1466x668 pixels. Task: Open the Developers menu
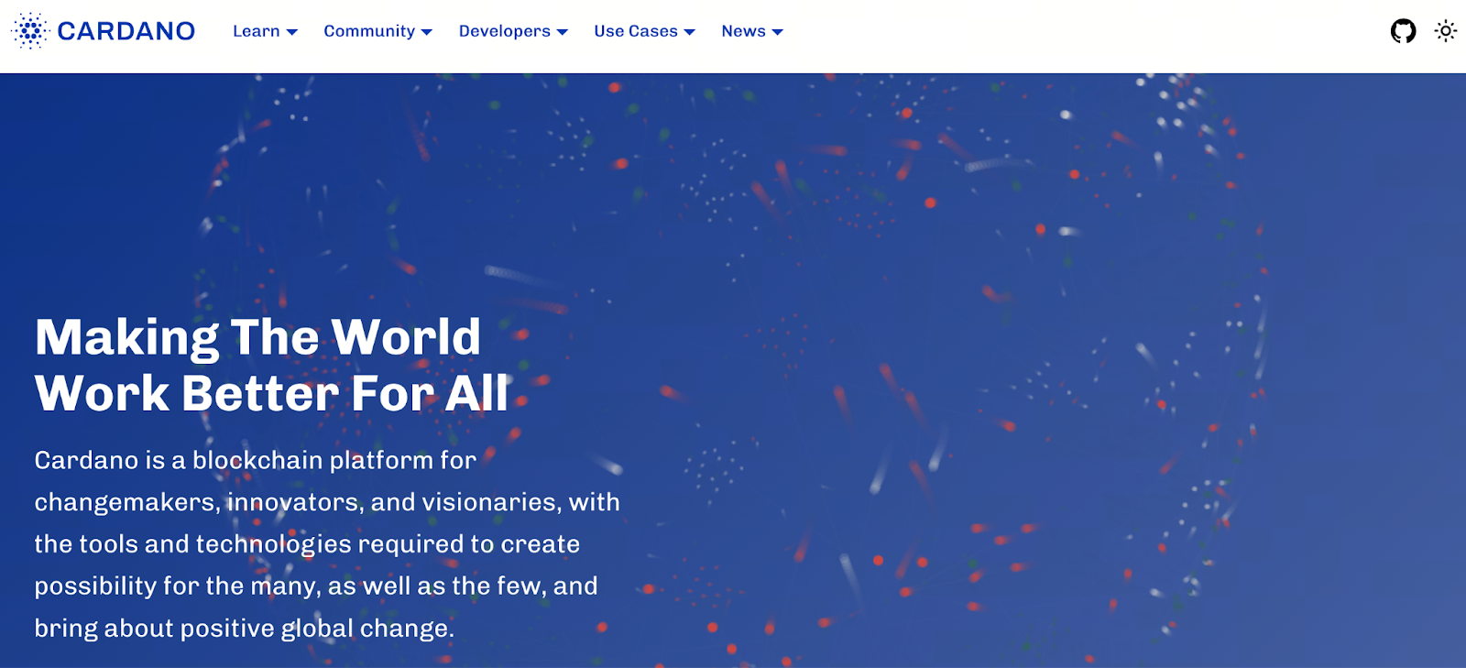[513, 31]
